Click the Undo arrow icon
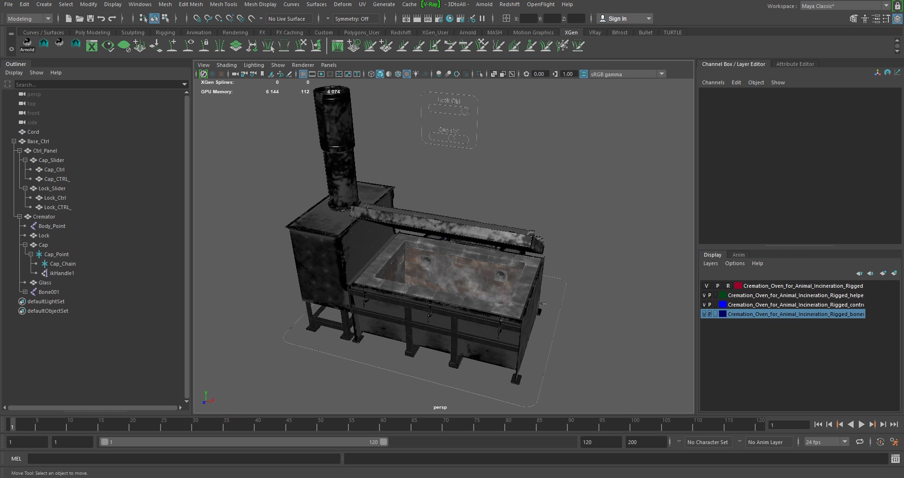 point(101,18)
